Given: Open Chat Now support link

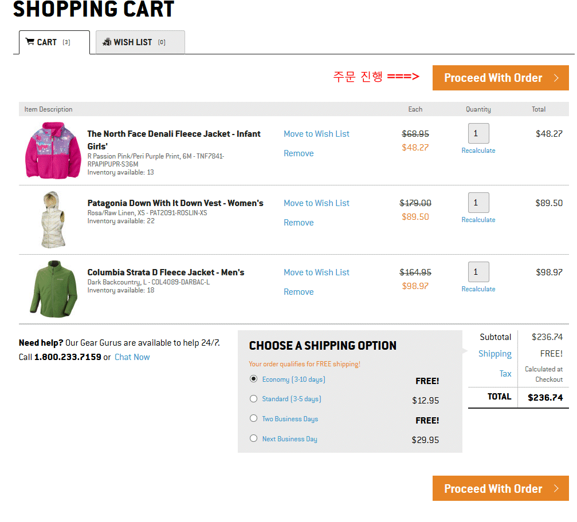Looking at the screenshot, I should 132,357.
